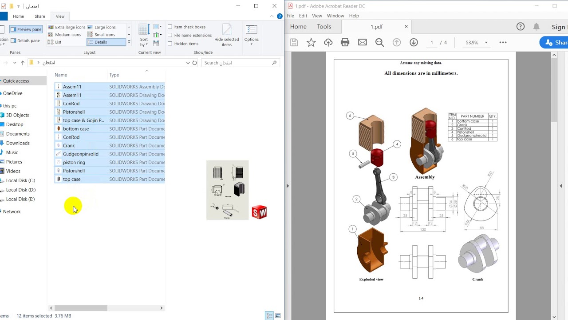Open the Help menu in Acrobat
This screenshot has width=568, height=320.
pos(354,16)
